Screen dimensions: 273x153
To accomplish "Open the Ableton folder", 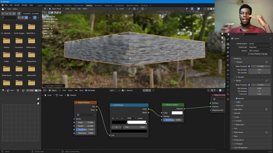I will point(6,42).
